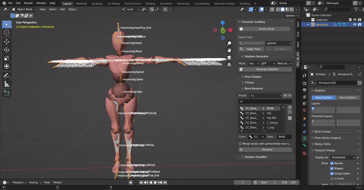The width and height of the screenshot is (364, 190).
Task: Toggle camera view icon
Action: point(229,57)
